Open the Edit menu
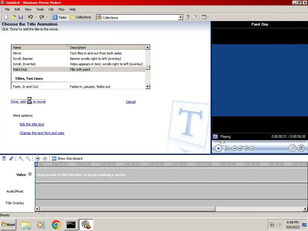Image resolution: width=308 pixels, height=231 pixels. [x=17, y=9]
